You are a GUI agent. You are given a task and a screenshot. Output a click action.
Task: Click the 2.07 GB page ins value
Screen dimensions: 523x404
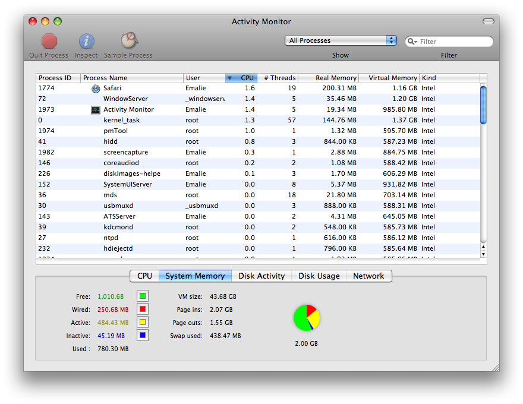tap(221, 310)
